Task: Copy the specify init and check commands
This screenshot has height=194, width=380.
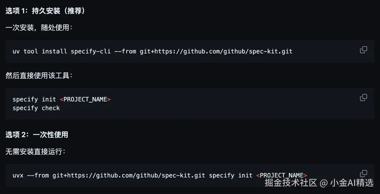Action: (x=363, y=98)
